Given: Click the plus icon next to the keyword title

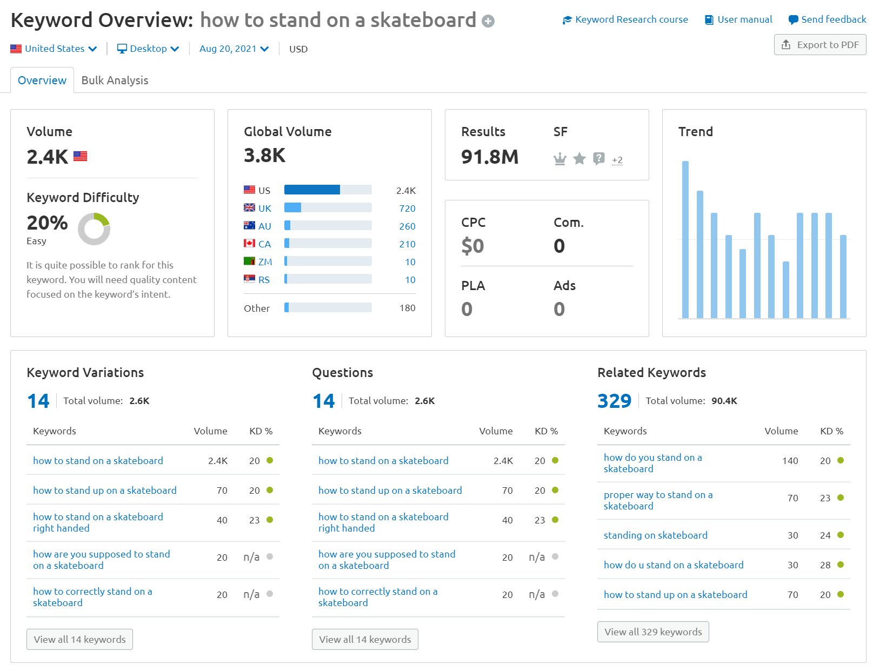Looking at the screenshot, I should pyautogui.click(x=488, y=21).
